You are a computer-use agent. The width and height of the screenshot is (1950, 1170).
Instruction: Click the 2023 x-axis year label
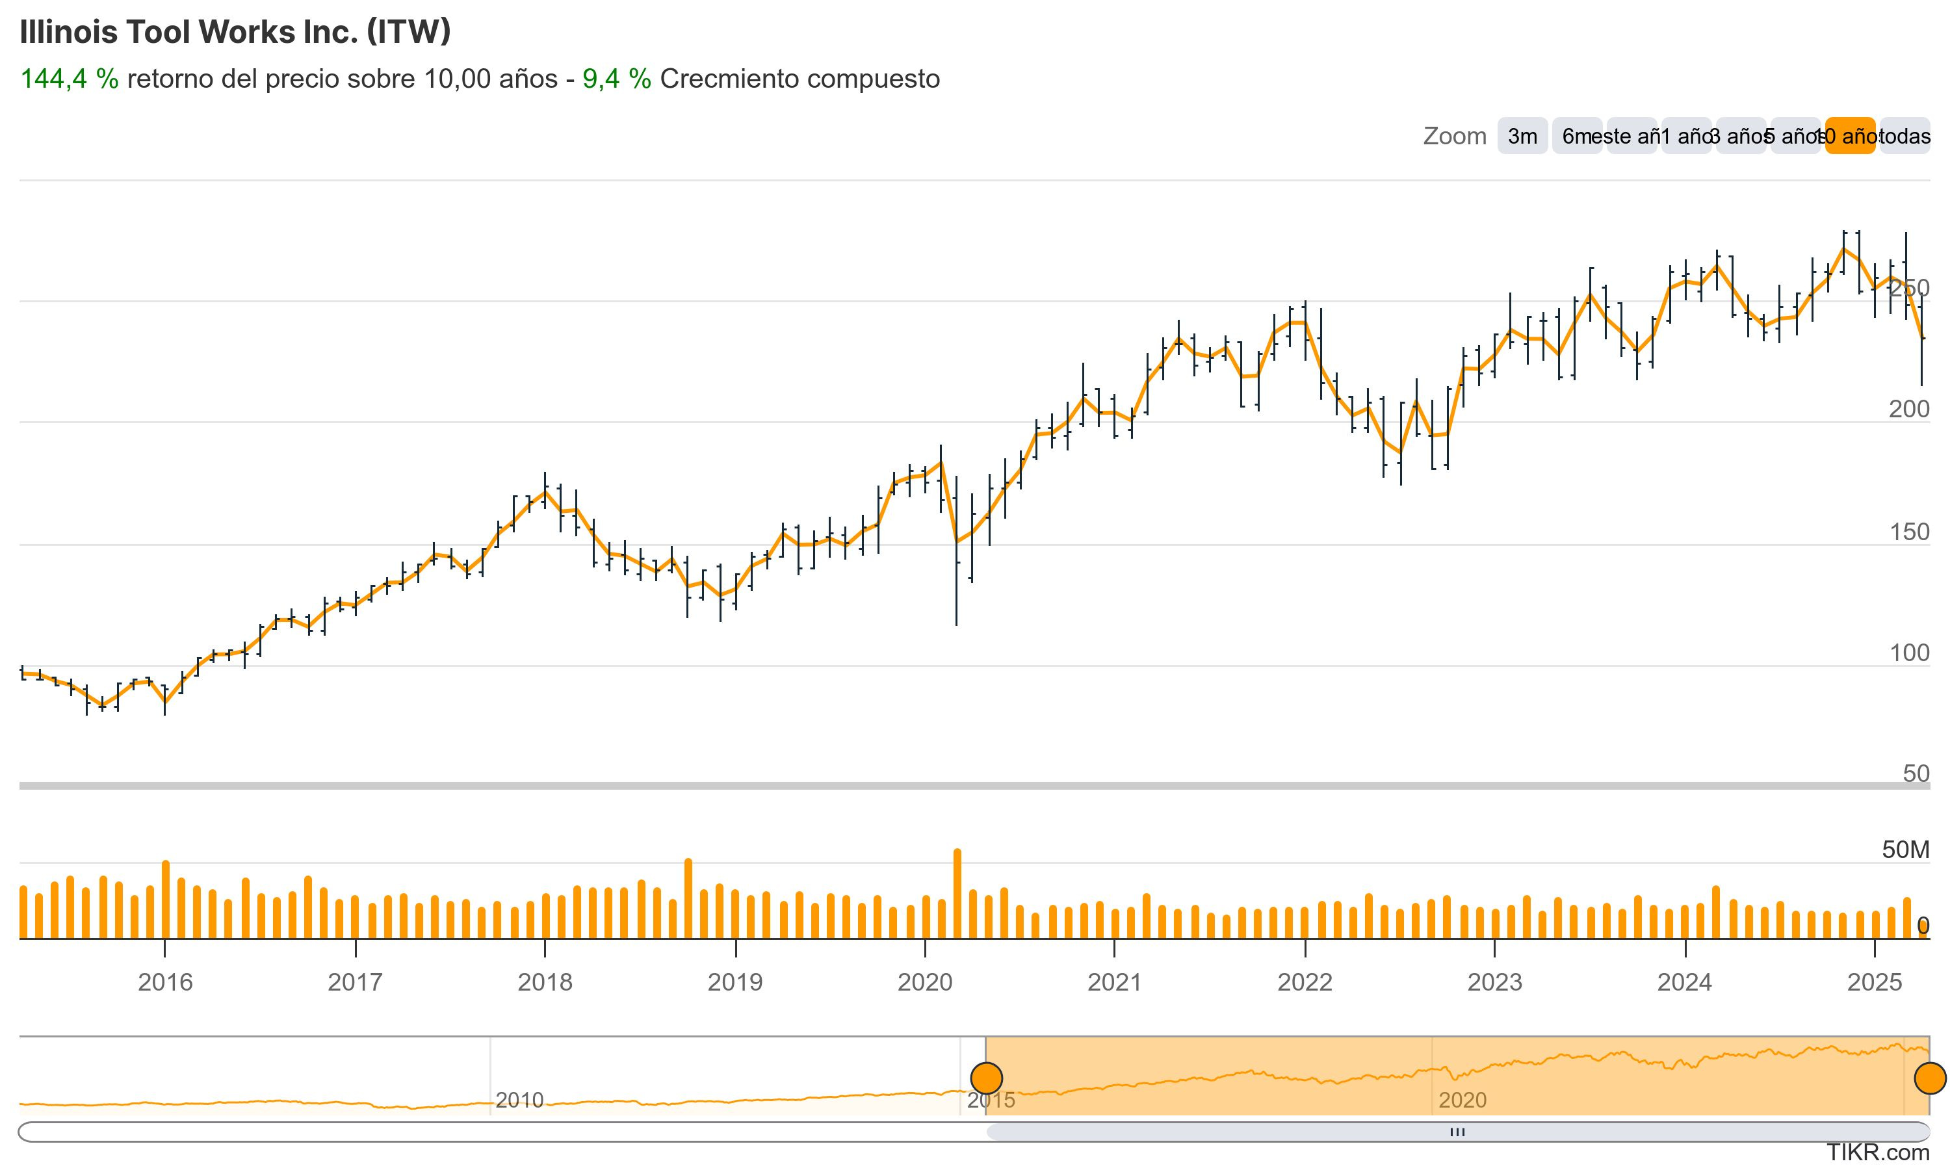(x=1494, y=981)
